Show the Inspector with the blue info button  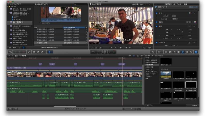(196, 52)
